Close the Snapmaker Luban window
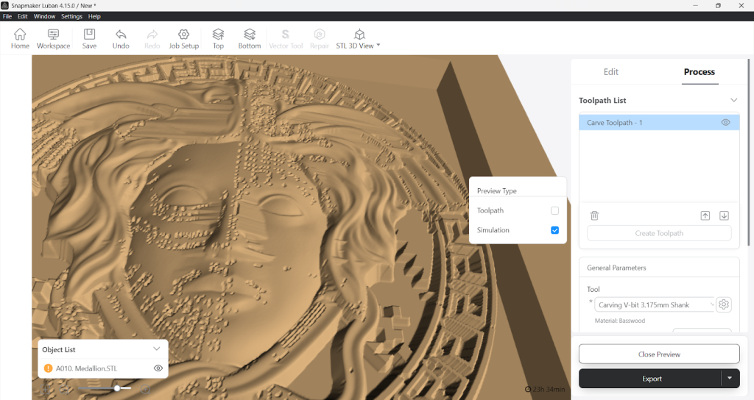The height and width of the screenshot is (400, 754). 741,5
